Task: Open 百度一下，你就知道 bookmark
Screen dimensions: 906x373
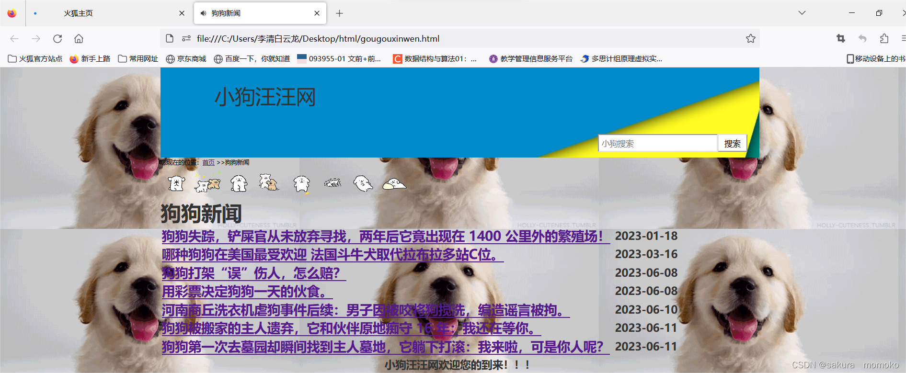Action: 252,59
